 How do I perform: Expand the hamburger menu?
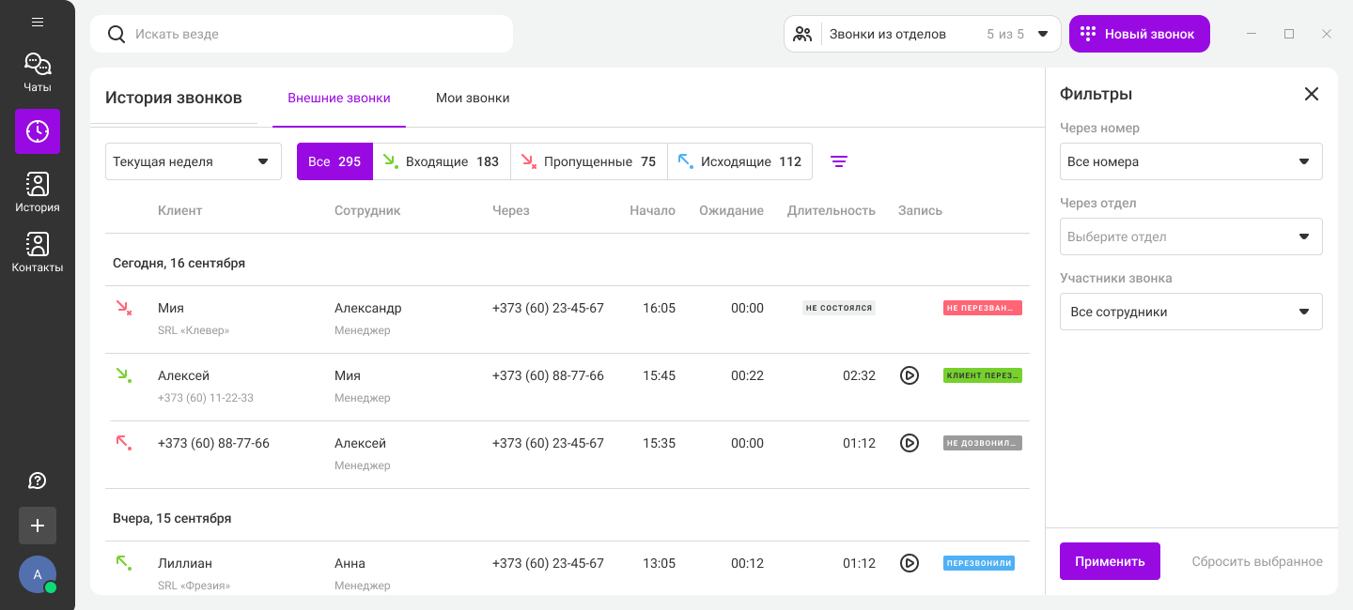point(38,22)
